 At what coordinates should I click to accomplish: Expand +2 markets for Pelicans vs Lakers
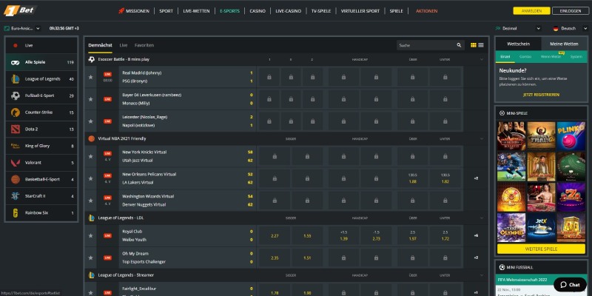pyautogui.click(x=476, y=178)
